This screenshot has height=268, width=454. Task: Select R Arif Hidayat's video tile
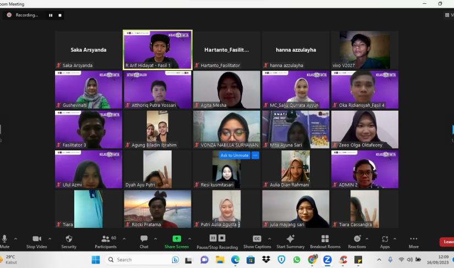pos(157,50)
